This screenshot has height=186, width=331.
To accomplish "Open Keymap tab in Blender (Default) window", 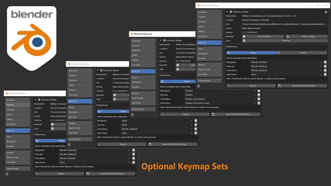I will coord(209,58).
